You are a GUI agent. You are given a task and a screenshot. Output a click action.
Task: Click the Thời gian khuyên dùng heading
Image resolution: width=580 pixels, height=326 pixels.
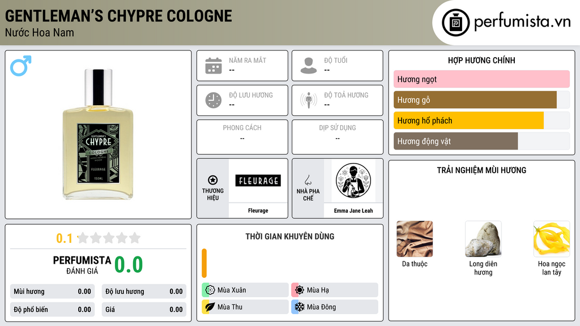(290, 236)
